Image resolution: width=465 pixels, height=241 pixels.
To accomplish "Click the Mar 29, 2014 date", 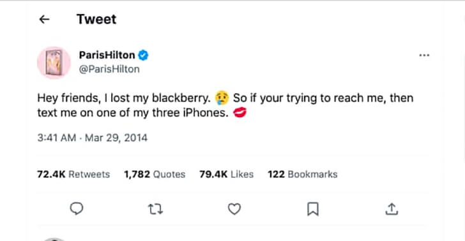I will click(x=116, y=138).
